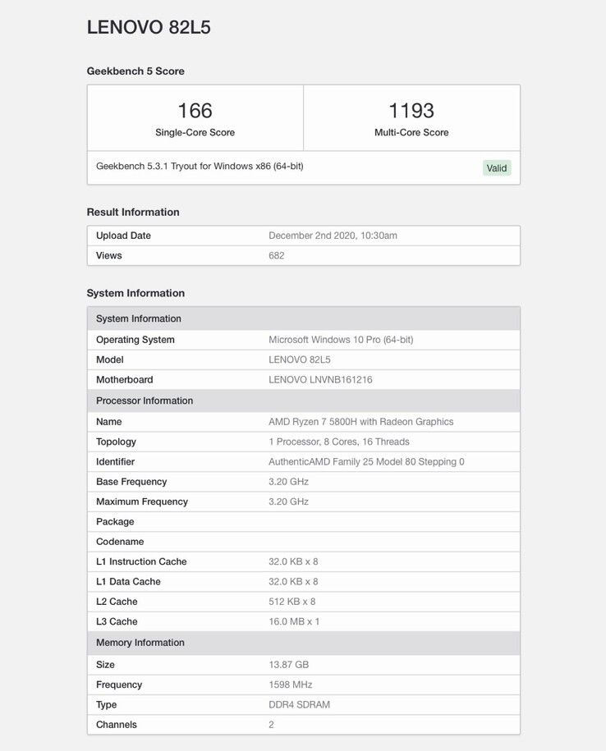606x751 pixels.
Task: Select the Geekbench 5.3.1 Tryout version text
Action: 200,167
